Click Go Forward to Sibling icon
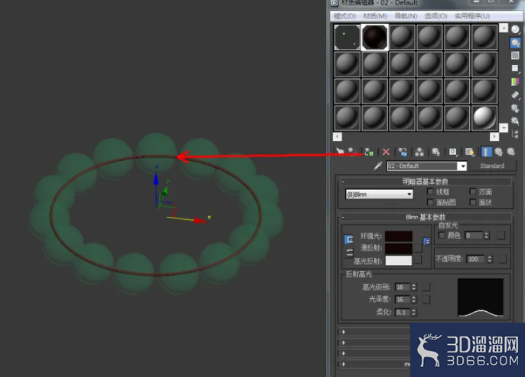 (x=511, y=152)
